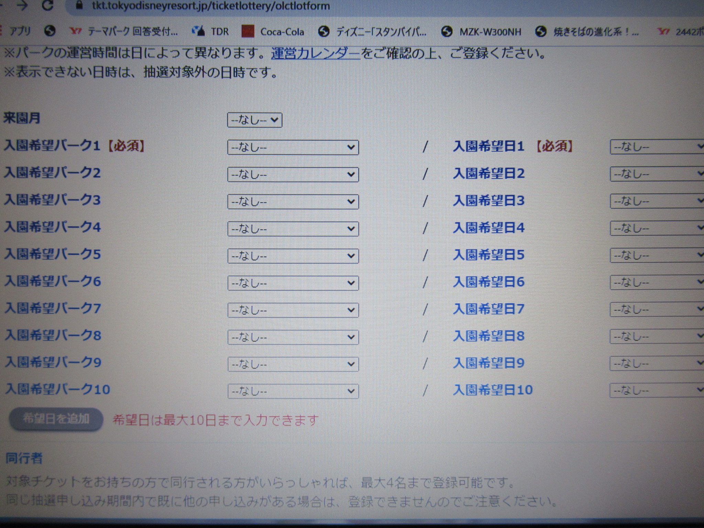Expand the 入園希望パーク1 park dropdown

pos(293,147)
